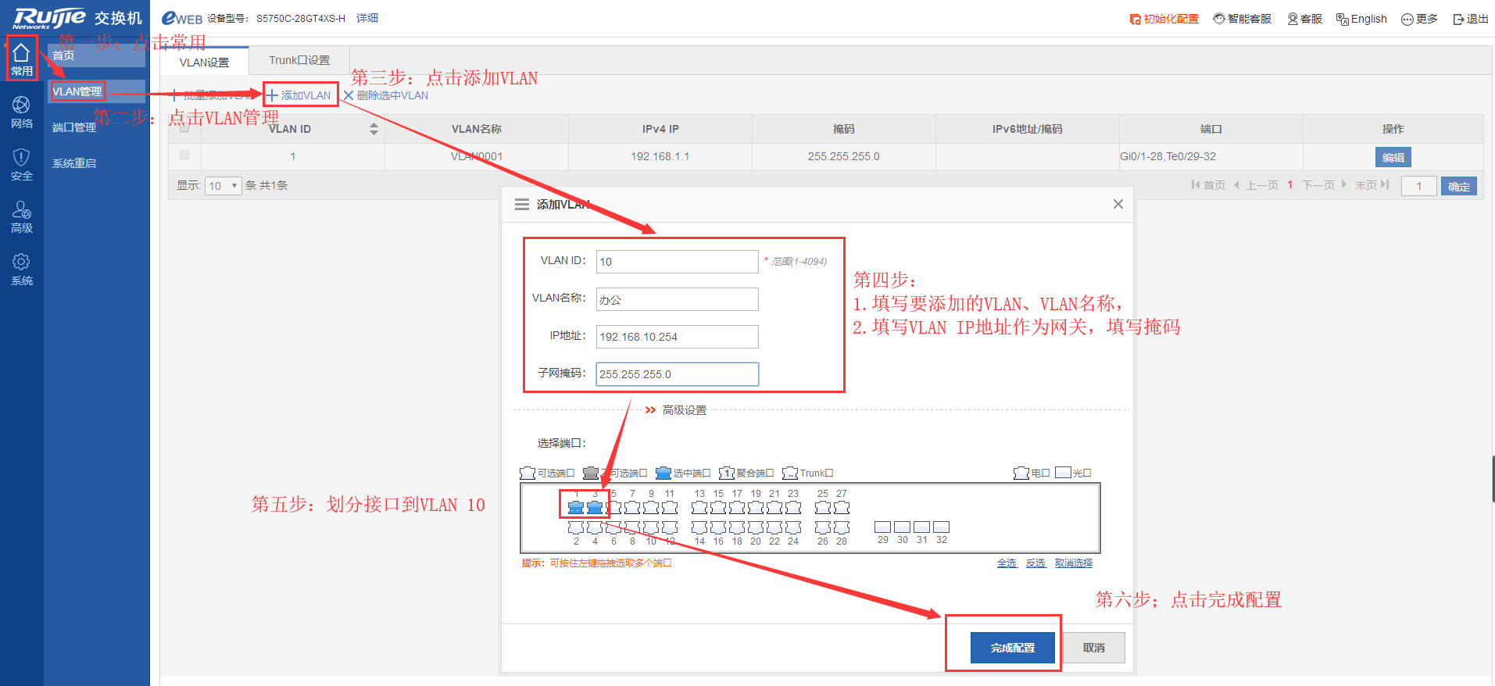Switch to the Trunk口设置 tab

(299, 60)
